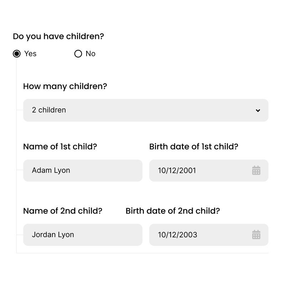Viewport: 285px width, 283px height.
Task: Select the No radio button
Action: [x=78, y=54]
